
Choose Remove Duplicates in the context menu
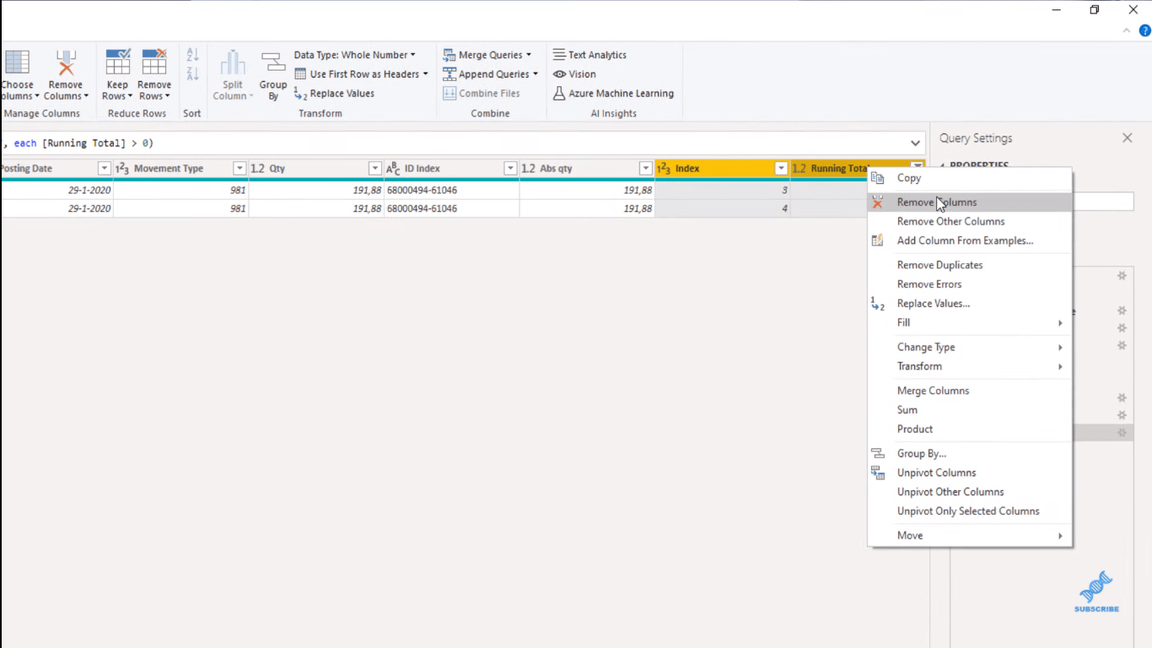pos(970,265)
